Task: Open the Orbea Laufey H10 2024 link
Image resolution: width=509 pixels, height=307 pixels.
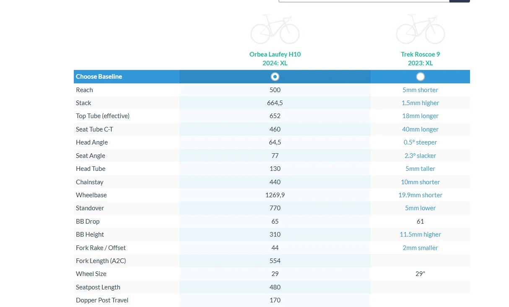Action: coord(275,59)
